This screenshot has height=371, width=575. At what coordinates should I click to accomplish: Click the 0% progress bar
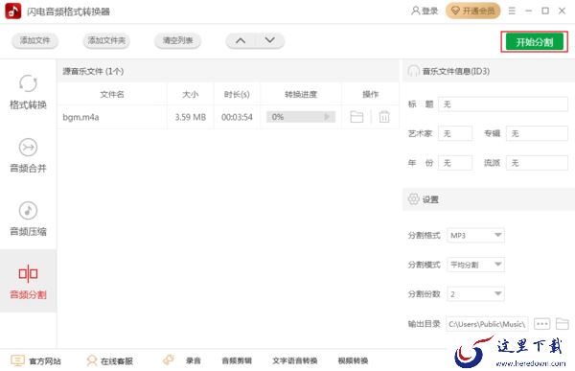pos(301,117)
